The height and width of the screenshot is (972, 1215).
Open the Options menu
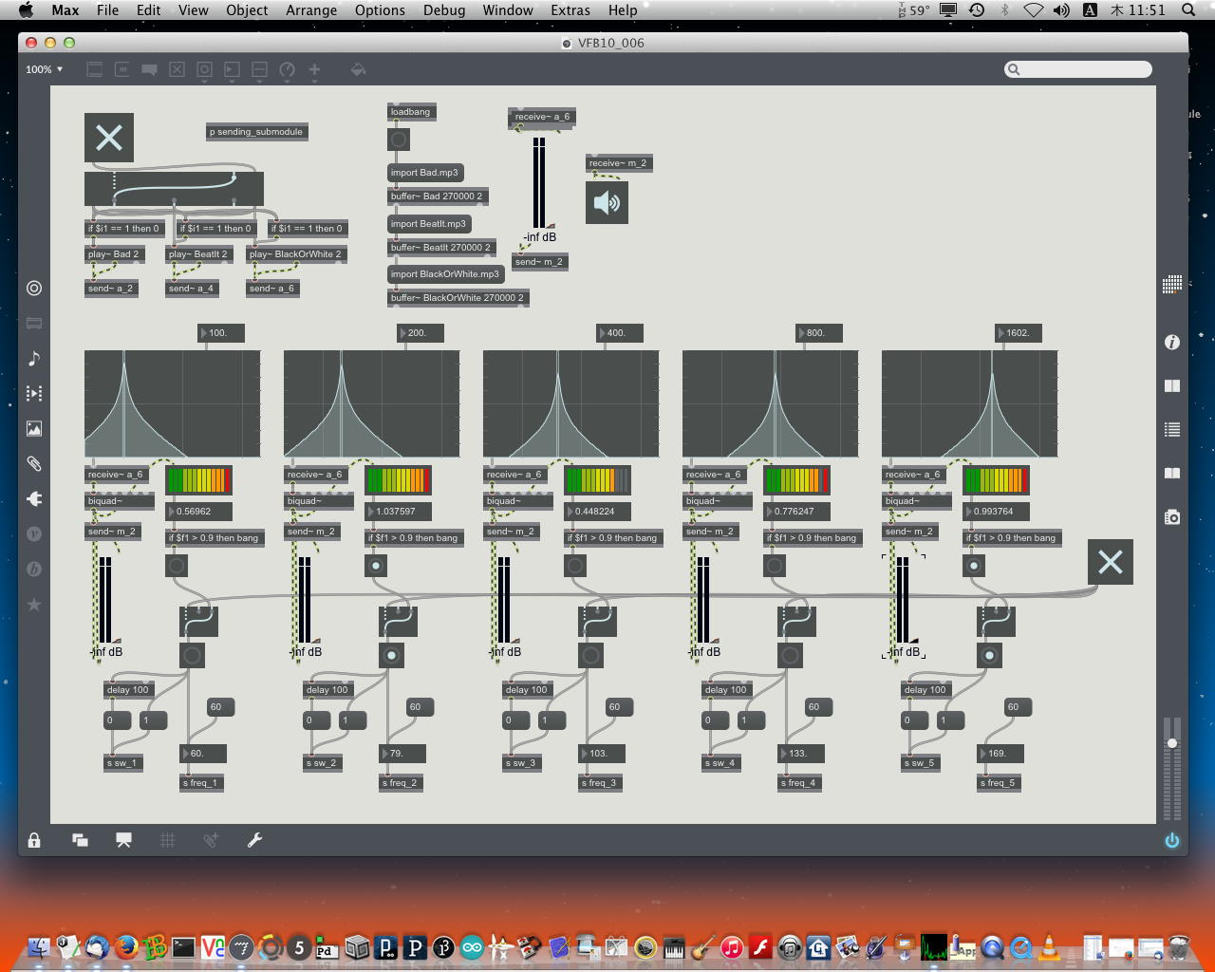pos(380,9)
